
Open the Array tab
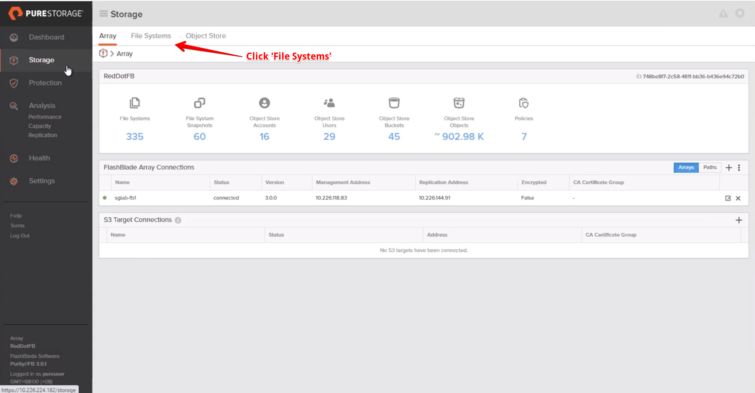[x=108, y=36]
